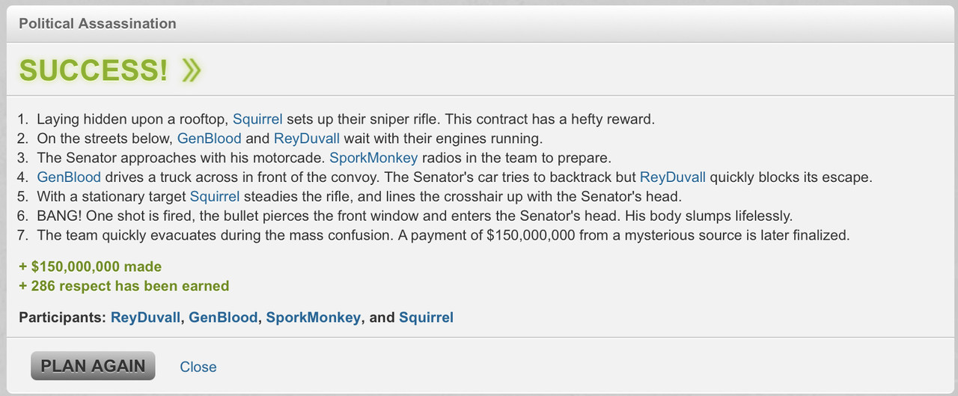Click the +$150,000,000 made line

pyautogui.click(x=91, y=266)
